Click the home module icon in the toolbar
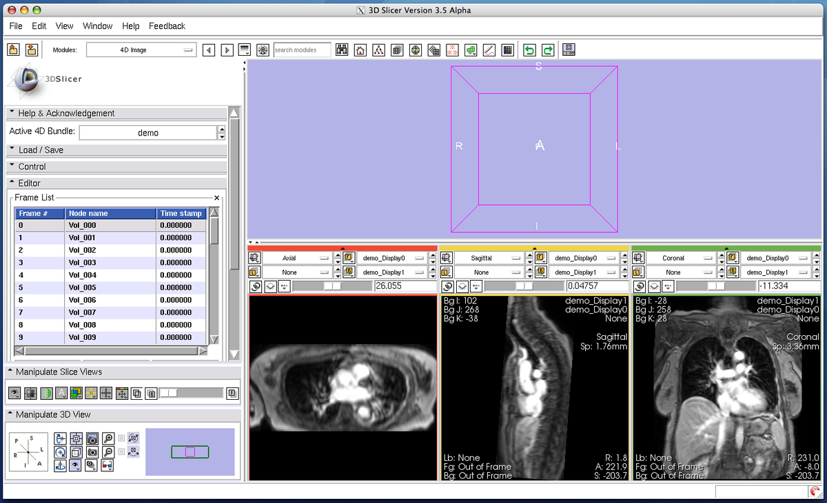 (360, 50)
